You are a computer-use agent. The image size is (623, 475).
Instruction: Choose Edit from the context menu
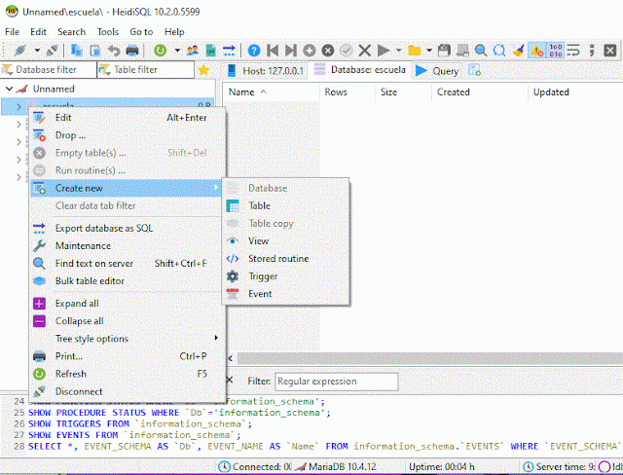126,118
